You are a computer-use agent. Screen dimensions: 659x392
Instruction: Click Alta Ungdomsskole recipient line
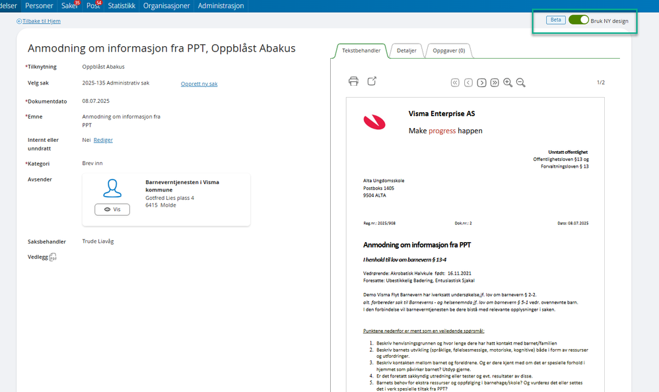(384, 181)
